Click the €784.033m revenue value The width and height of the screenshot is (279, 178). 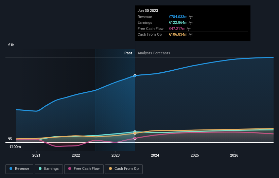(x=178, y=17)
